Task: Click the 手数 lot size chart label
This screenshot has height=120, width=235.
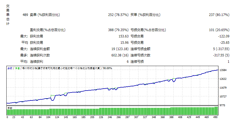Action: (x=10, y=108)
